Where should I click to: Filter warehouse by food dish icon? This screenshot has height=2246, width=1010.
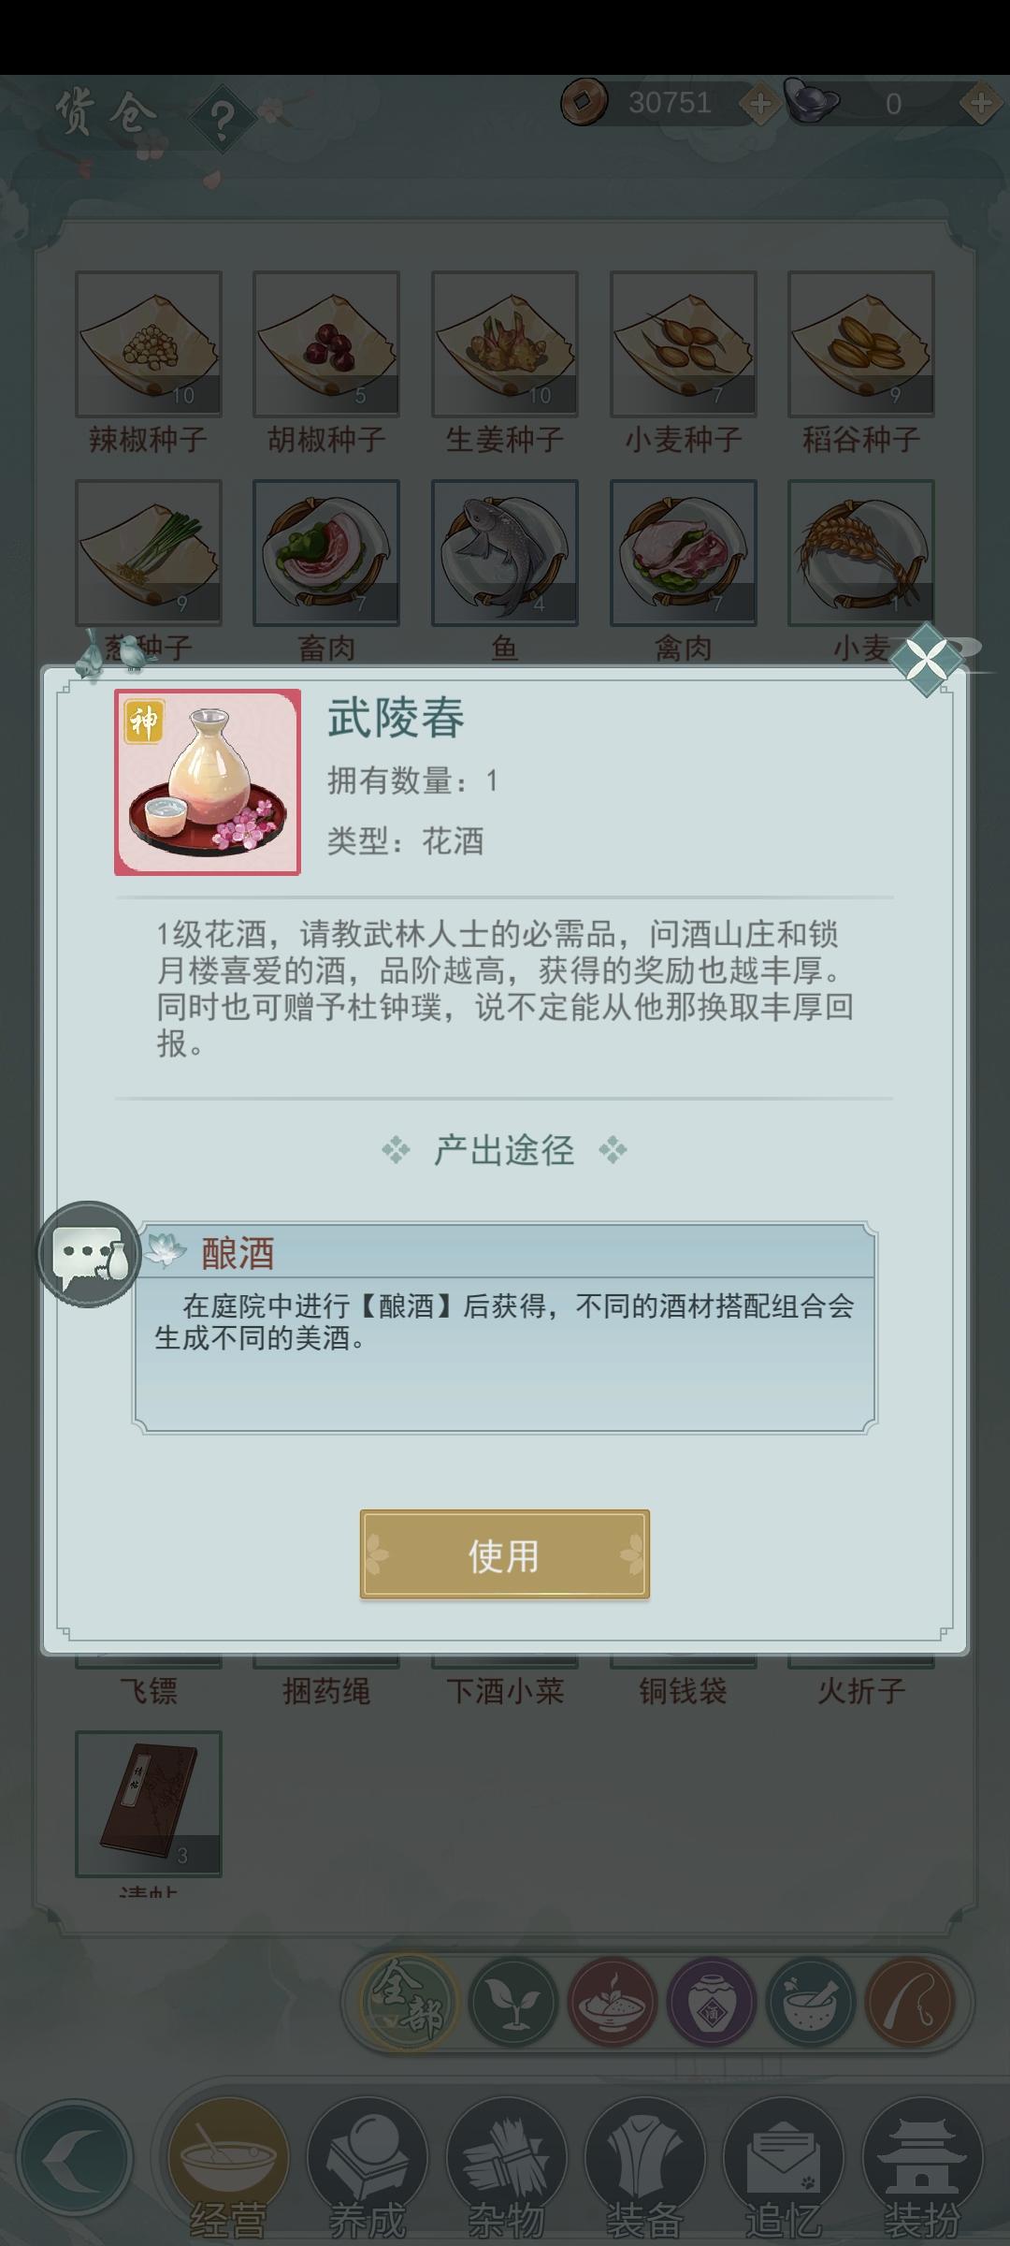pos(613,2002)
